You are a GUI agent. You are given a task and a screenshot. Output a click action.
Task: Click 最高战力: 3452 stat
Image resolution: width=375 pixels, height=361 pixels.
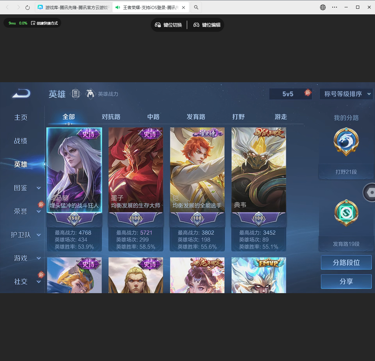pos(257,233)
